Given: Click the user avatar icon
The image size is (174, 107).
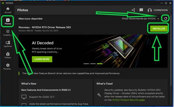Looking at the screenshot, I should tap(150, 10).
